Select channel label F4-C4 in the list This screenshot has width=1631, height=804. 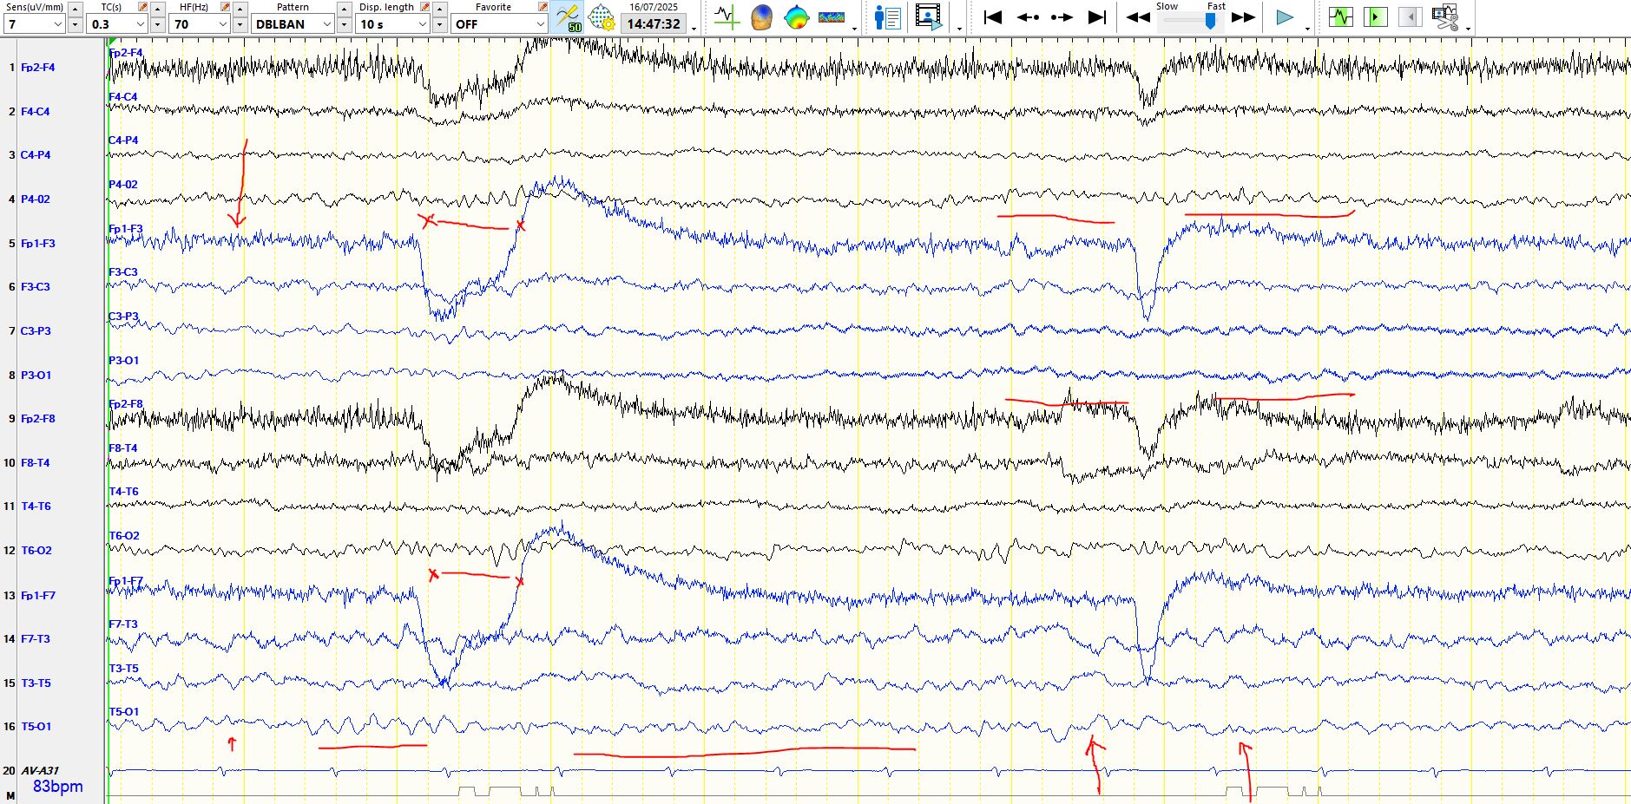pos(35,111)
